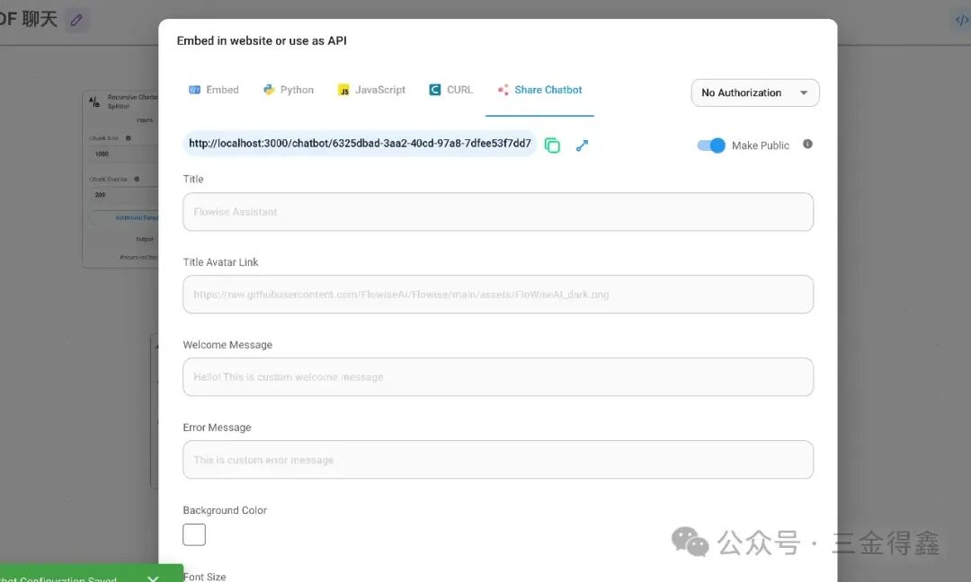The image size is (971, 582).
Task: Copy the chatbot link with the copy icon
Action: [x=552, y=145]
